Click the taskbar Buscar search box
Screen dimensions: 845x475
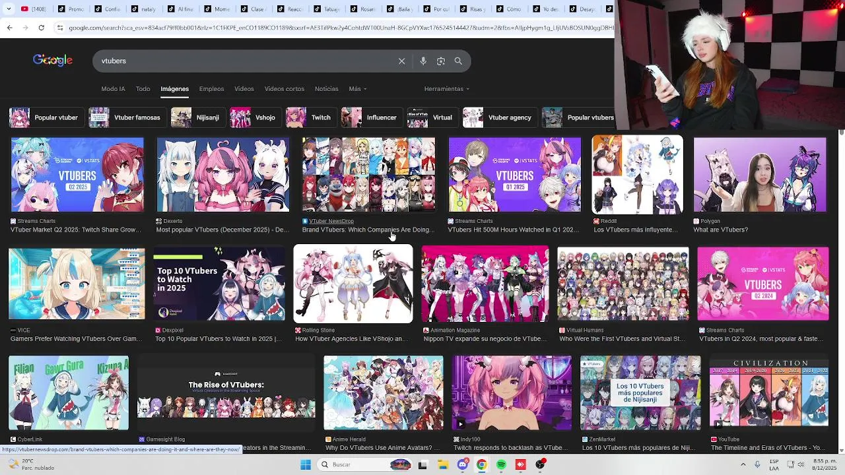coord(363,464)
